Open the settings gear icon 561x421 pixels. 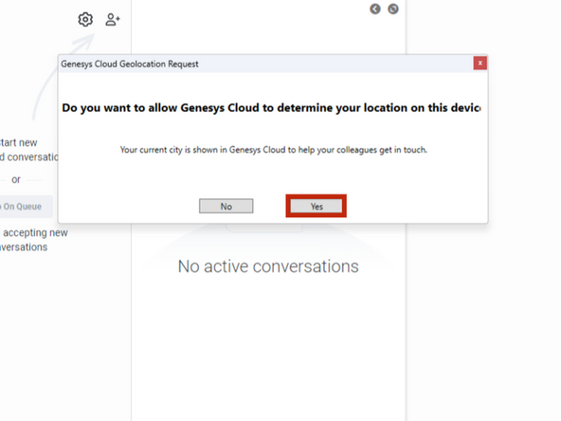coord(85,19)
